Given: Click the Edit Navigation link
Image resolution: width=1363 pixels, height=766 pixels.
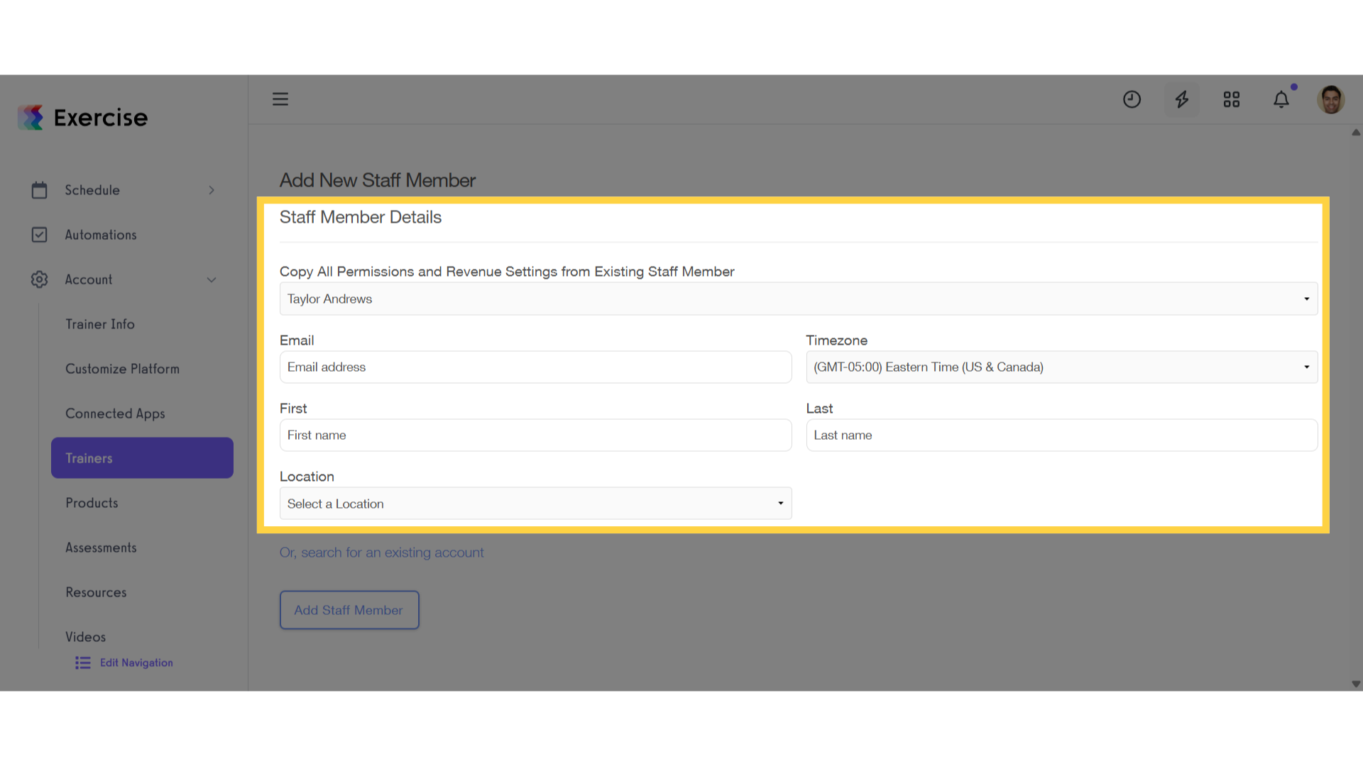Looking at the screenshot, I should coord(136,662).
